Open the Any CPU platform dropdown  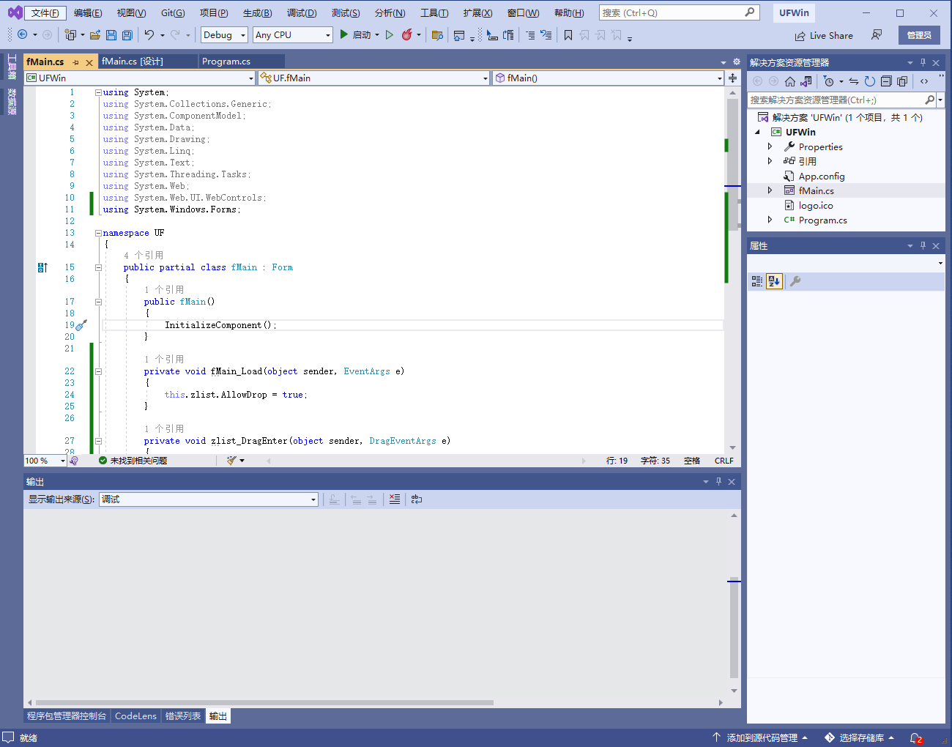tap(292, 34)
